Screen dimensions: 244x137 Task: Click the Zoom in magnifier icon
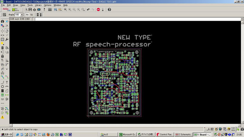tap(69, 9)
